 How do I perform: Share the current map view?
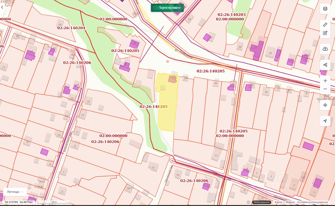(325, 65)
